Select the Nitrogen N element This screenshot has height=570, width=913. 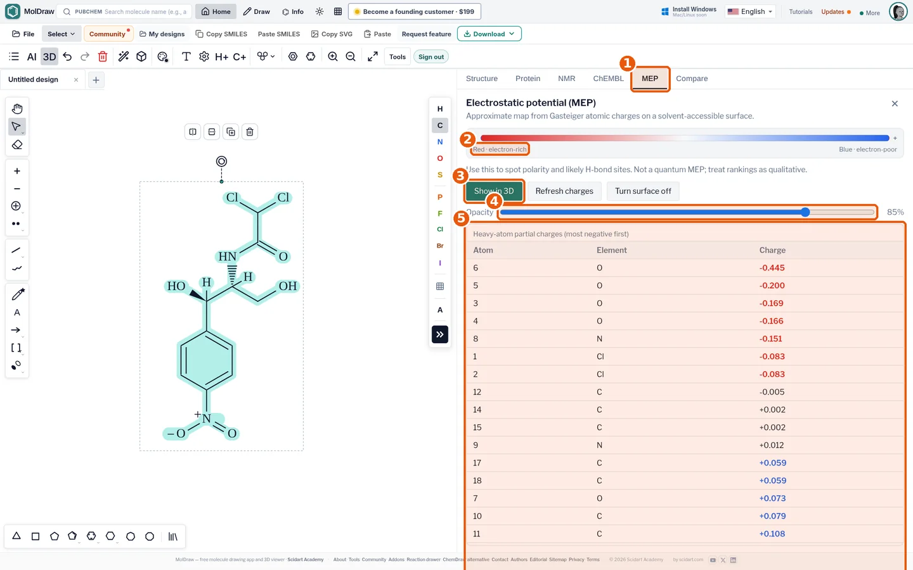(x=440, y=142)
